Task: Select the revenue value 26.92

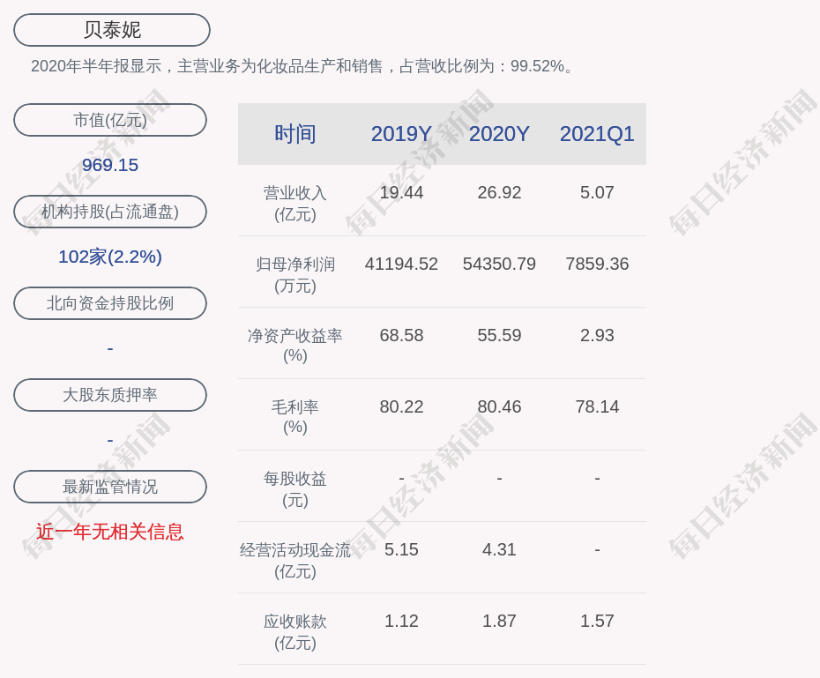Action: pos(499,192)
